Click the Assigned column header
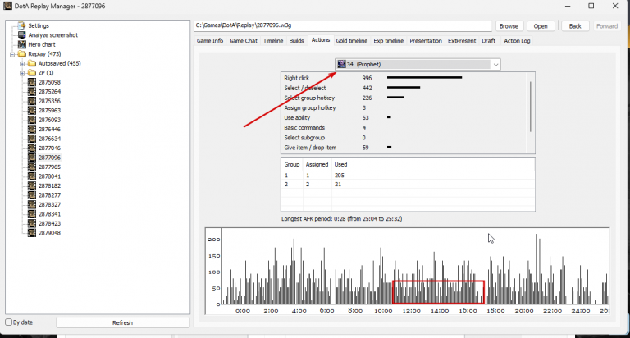This screenshot has width=630, height=338. [x=317, y=164]
